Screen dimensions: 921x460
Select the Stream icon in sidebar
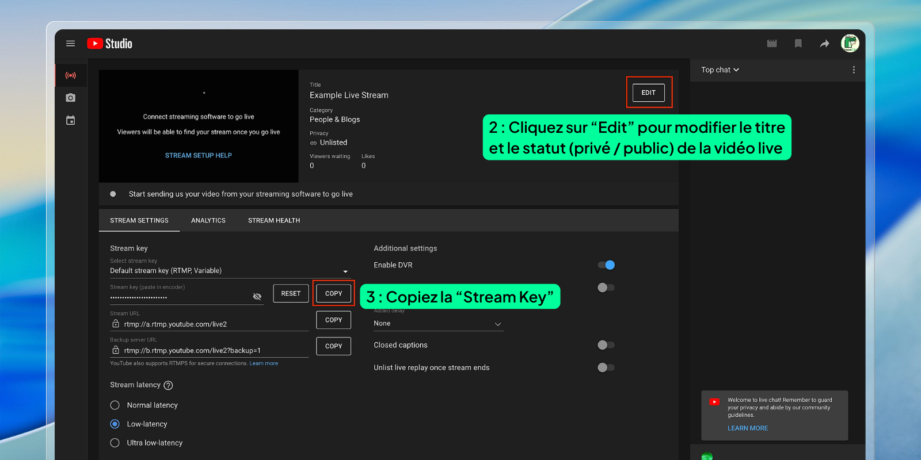[71, 75]
